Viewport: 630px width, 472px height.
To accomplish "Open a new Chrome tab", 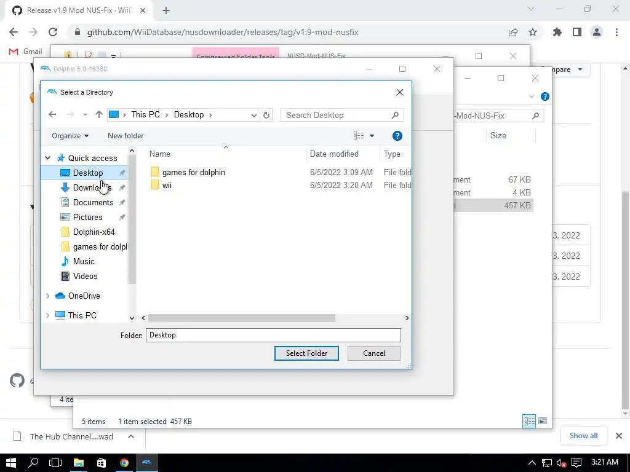I will pos(166,10).
